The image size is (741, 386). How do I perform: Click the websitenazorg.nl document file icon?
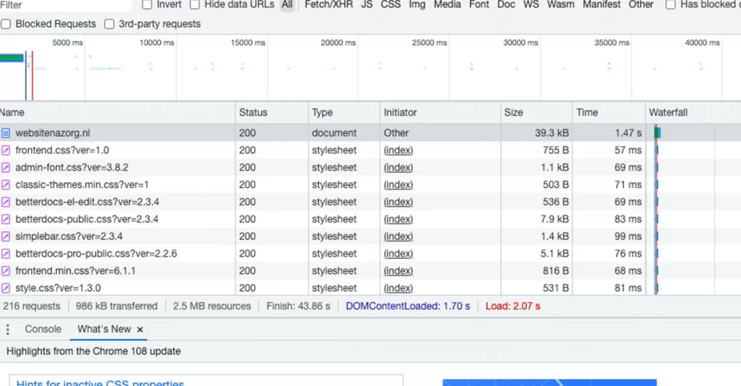pos(5,133)
